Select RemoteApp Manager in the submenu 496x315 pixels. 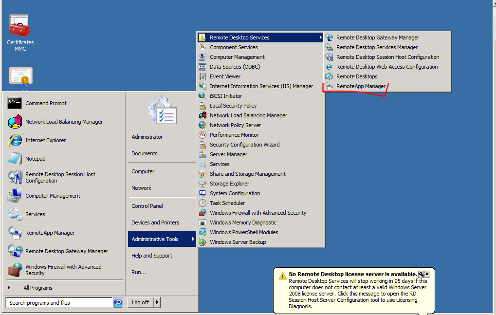[x=361, y=86]
